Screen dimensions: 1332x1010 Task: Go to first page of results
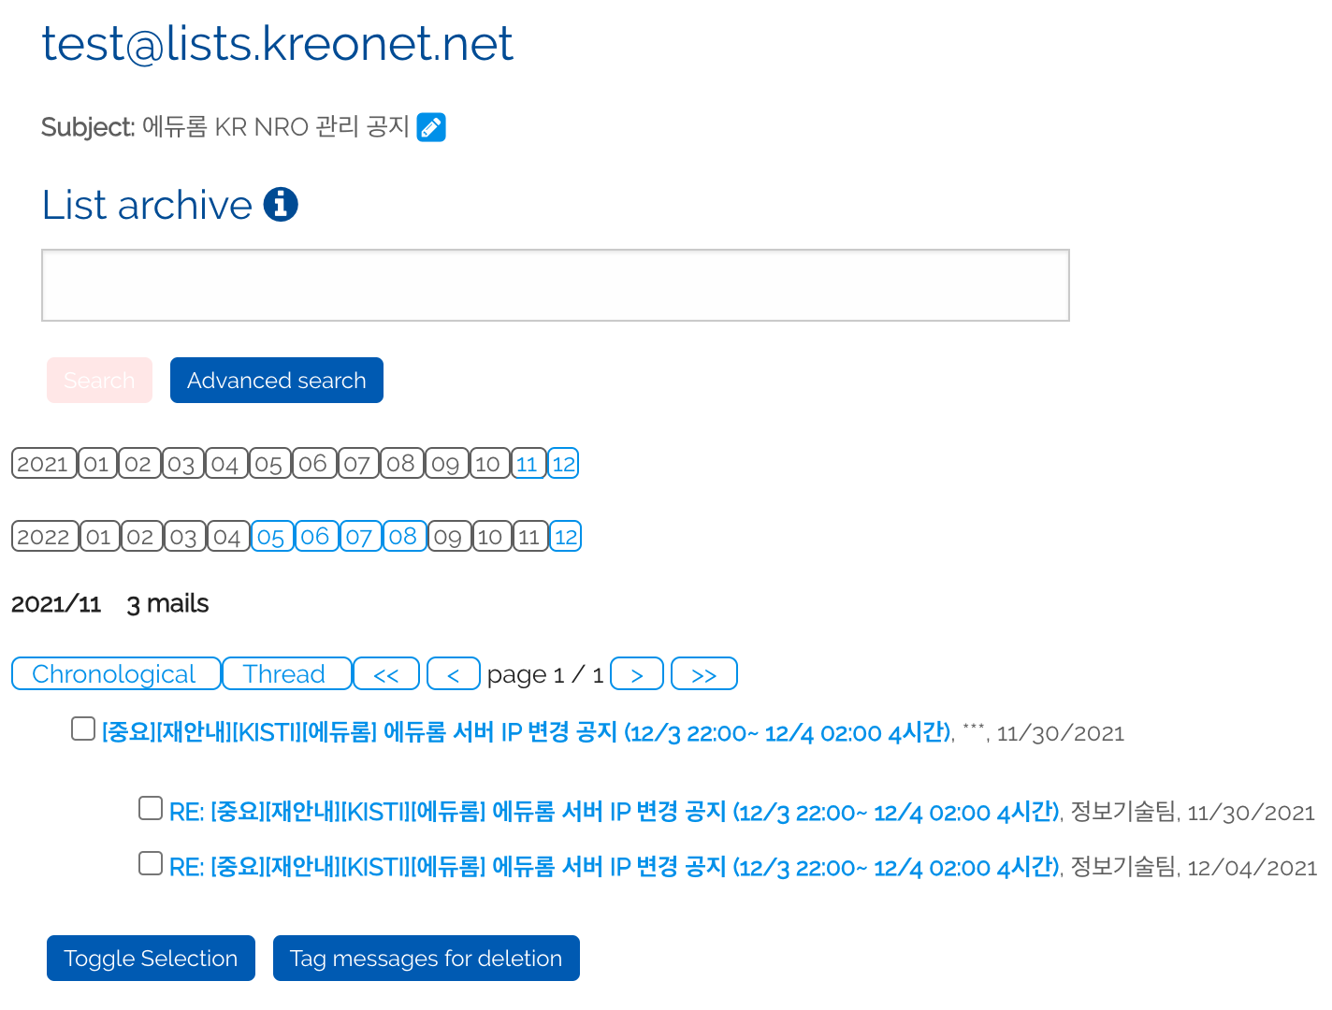click(x=386, y=674)
